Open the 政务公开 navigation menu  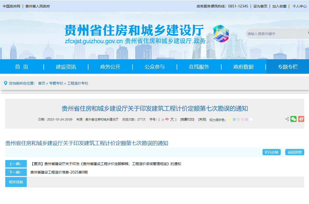(110, 67)
